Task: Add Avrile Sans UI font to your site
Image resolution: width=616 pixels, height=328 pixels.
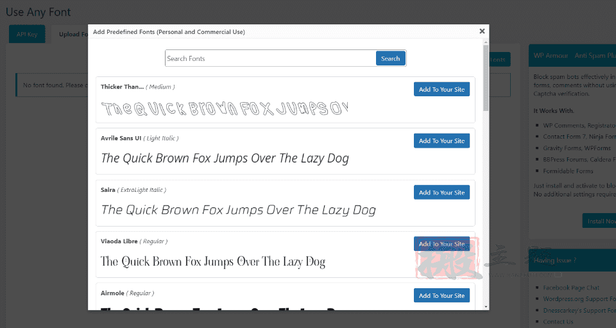Action: tap(441, 141)
